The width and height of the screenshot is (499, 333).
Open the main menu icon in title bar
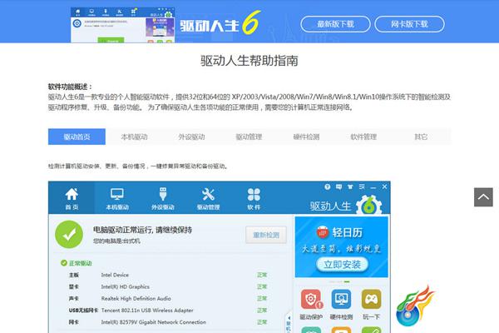(x=362, y=187)
